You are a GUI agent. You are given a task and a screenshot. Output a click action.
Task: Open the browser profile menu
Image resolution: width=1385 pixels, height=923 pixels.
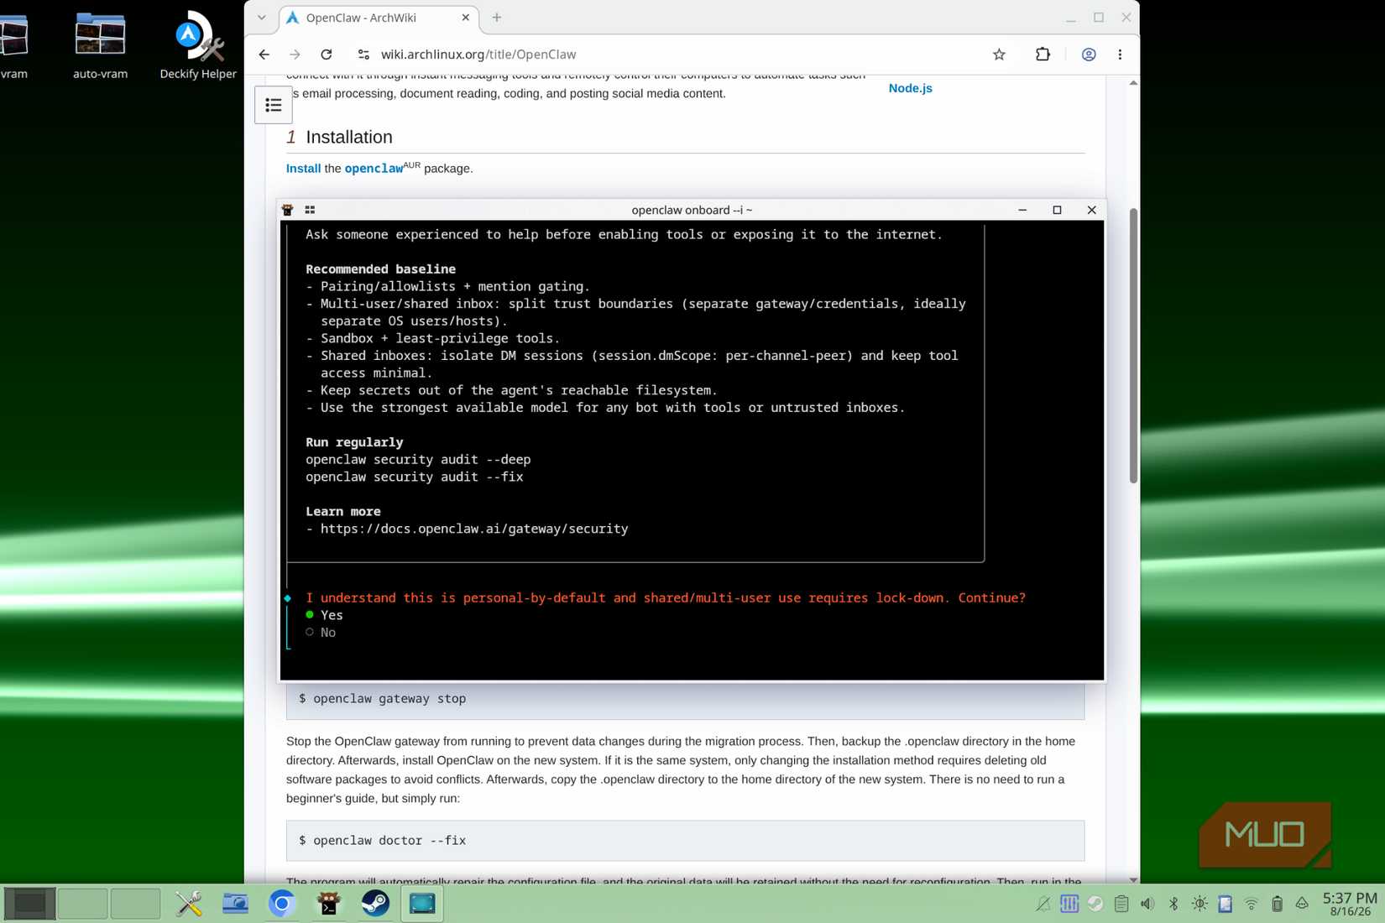pos(1089,55)
